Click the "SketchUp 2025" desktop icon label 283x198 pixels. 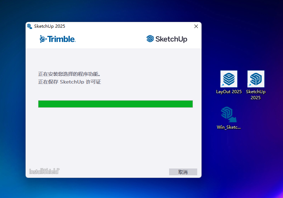point(256,95)
